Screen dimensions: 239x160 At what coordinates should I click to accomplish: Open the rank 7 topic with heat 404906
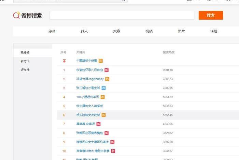tap(85, 124)
